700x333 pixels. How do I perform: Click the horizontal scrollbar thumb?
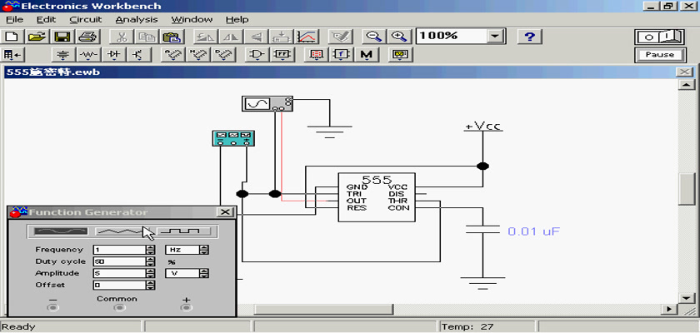[x=323, y=309]
